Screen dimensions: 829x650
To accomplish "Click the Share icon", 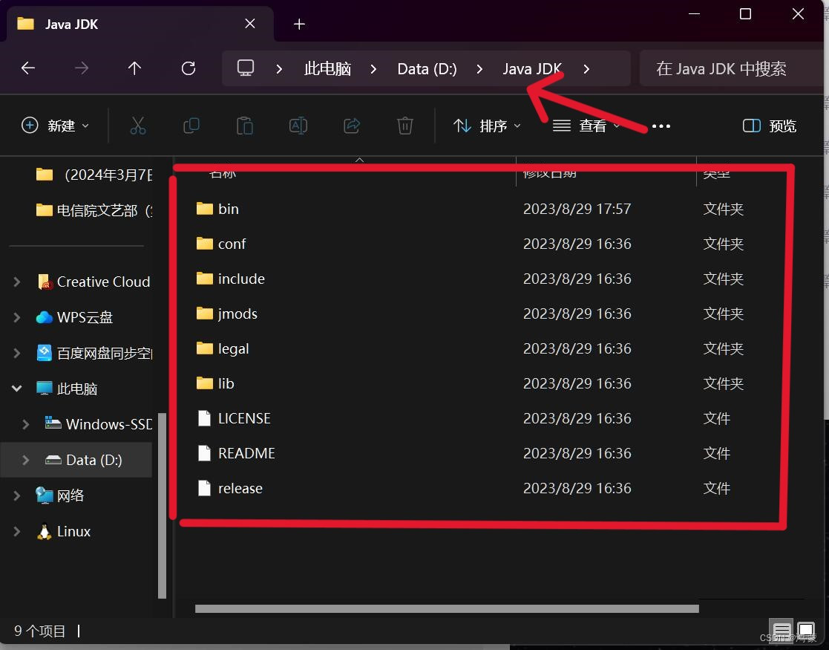I will [352, 126].
